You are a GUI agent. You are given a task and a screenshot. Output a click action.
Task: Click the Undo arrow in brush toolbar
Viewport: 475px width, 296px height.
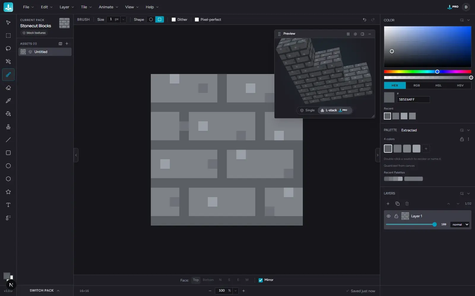pyautogui.click(x=365, y=20)
